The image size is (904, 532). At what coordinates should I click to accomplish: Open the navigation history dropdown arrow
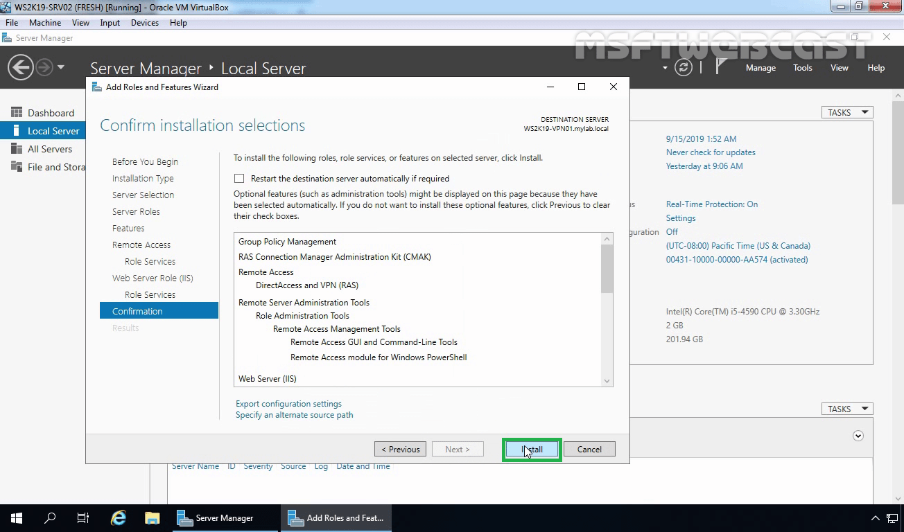coord(61,68)
